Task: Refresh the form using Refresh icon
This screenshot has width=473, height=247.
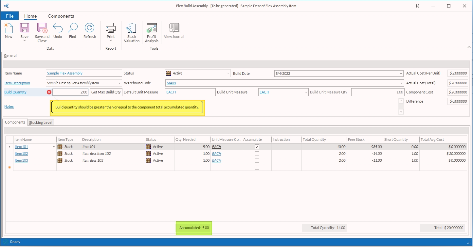Action: (x=89, y=28)
